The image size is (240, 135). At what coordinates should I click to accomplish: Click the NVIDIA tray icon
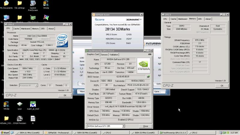(x=228, y=133)
